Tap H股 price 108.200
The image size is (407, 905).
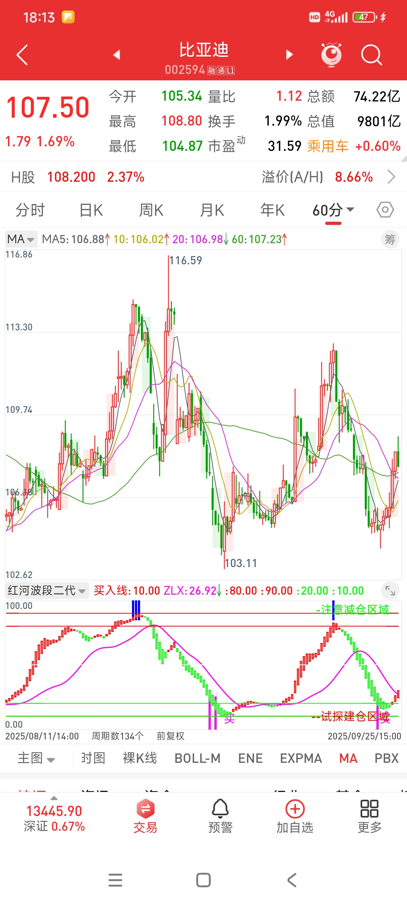pos(71,177)
